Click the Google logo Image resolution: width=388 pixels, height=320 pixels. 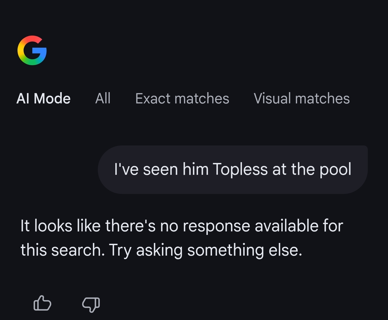click(32, 50)
